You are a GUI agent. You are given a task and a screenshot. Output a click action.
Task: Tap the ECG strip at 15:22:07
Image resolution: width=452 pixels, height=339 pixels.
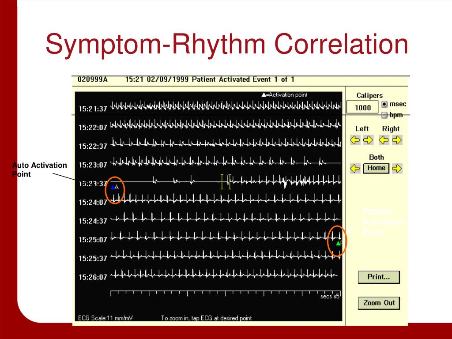226,124
